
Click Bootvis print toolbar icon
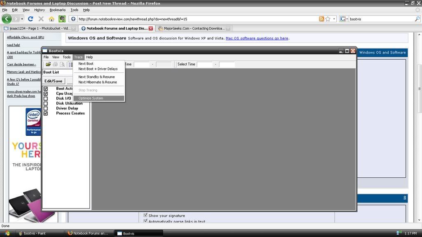[55, 64]
